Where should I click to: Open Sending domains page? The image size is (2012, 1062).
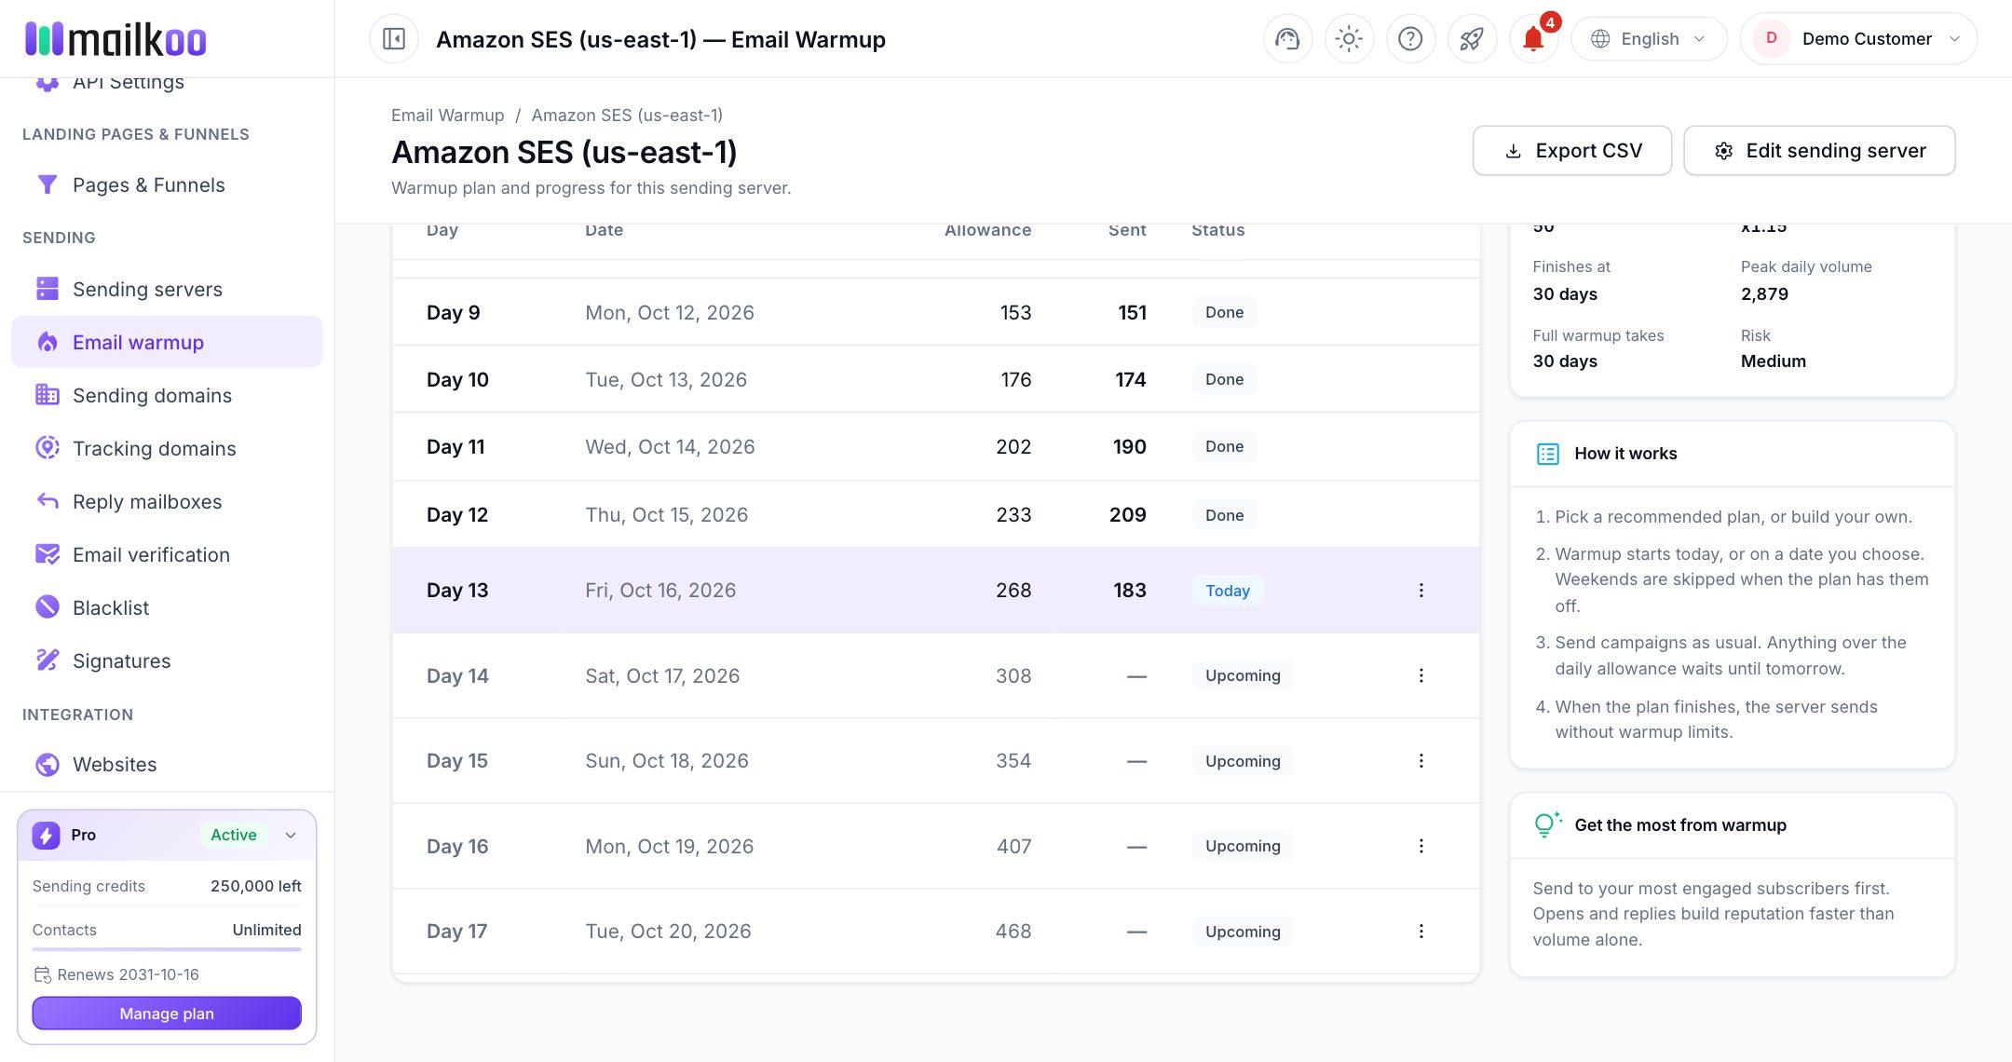167,395
